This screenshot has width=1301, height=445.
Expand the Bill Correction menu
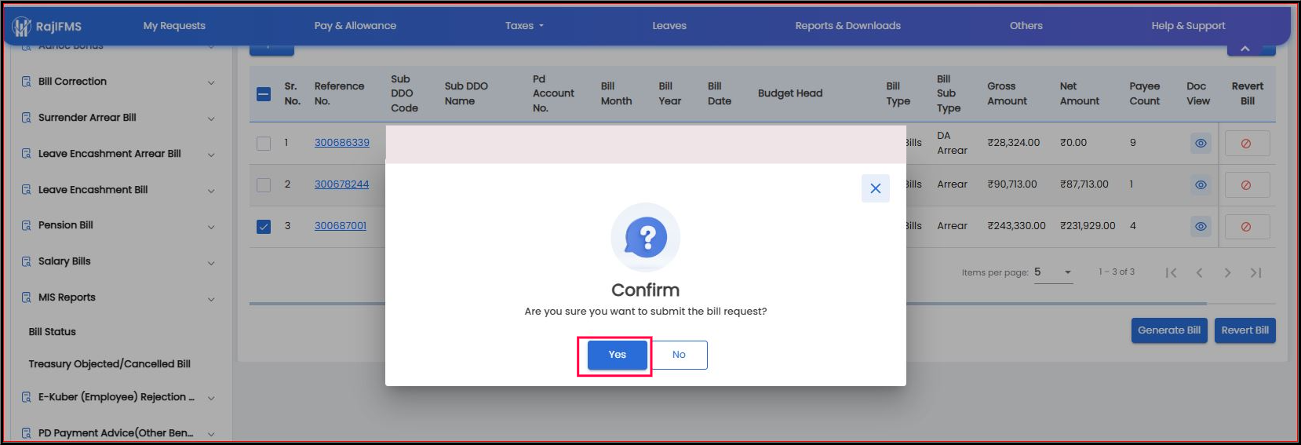(211, 82)
